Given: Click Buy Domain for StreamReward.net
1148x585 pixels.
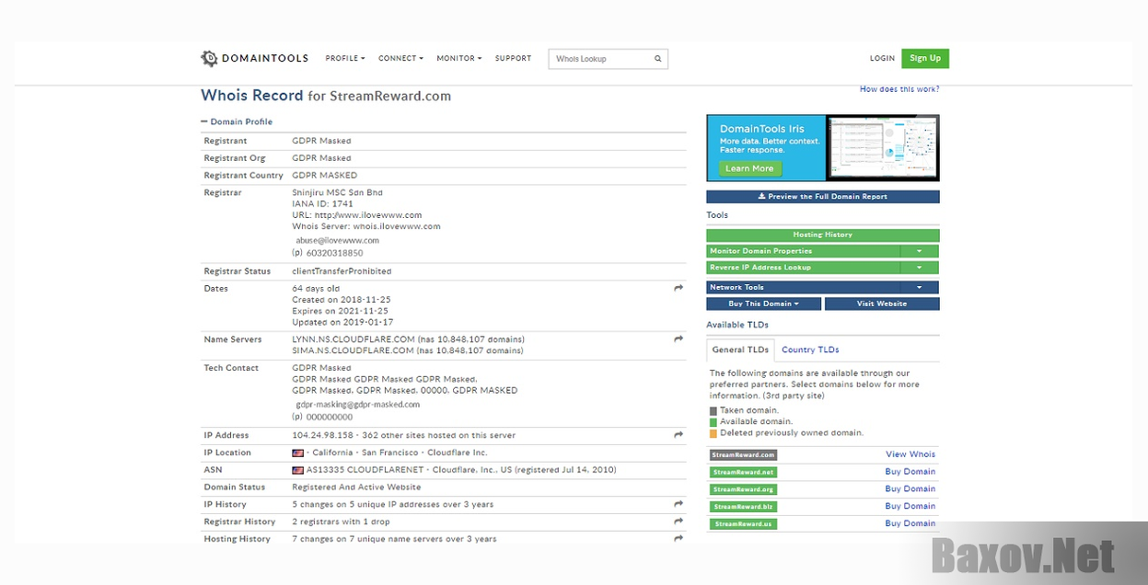Looking at the screenshot, I should tap(910, 472).
